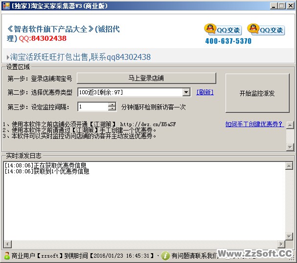Viewport: 297px width, 263px height.
Task: Maximize the window
Action: (282, 6)
